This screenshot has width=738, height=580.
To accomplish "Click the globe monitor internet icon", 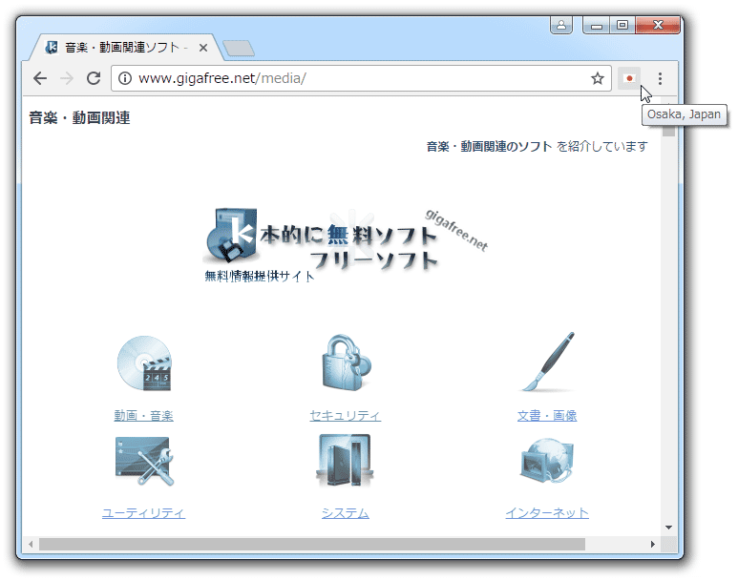I will (x=547, y=461).
